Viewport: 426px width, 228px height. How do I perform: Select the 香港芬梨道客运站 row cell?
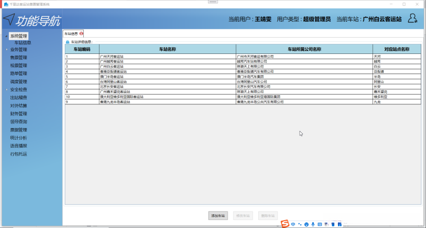(x=168, y=71)
